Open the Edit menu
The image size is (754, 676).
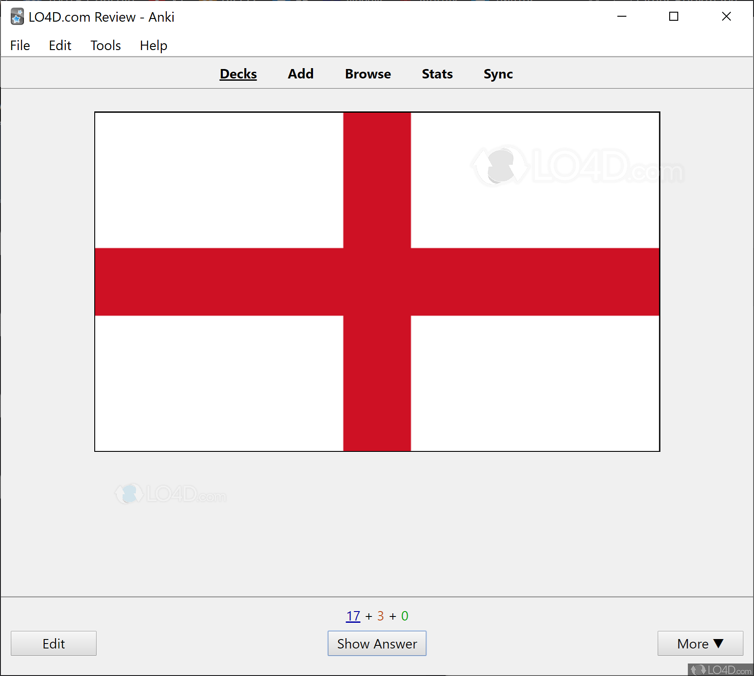tap(60, 46)
